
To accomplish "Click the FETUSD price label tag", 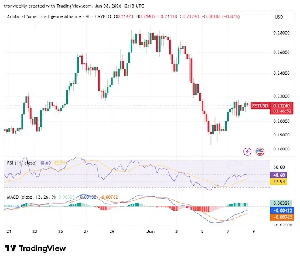I will (x=260, y=105).
